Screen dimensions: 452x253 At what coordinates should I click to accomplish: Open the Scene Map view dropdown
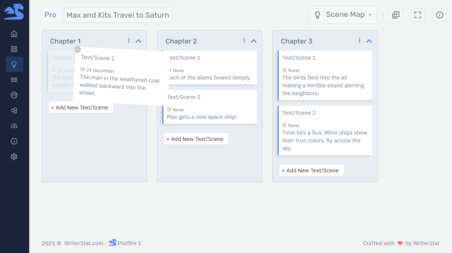(x=342, y=15)
